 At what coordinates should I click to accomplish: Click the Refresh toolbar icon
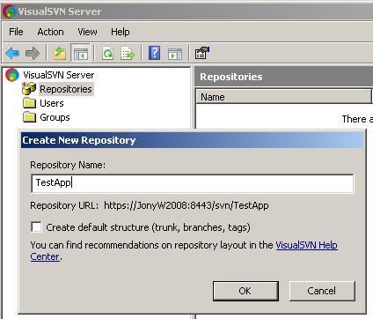pos(107,54)
